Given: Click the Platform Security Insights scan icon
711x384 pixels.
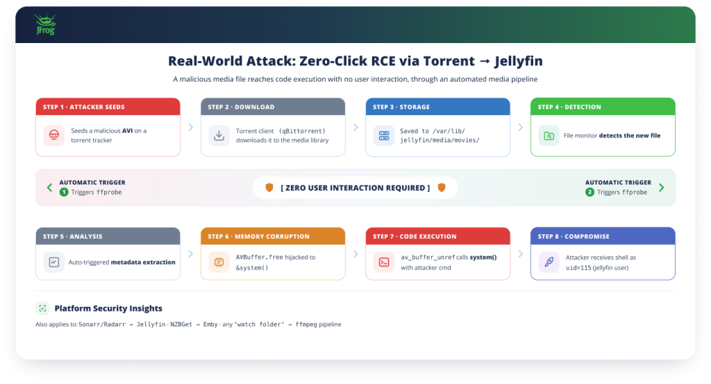Looking at the screenshot, I should (42, 308).
